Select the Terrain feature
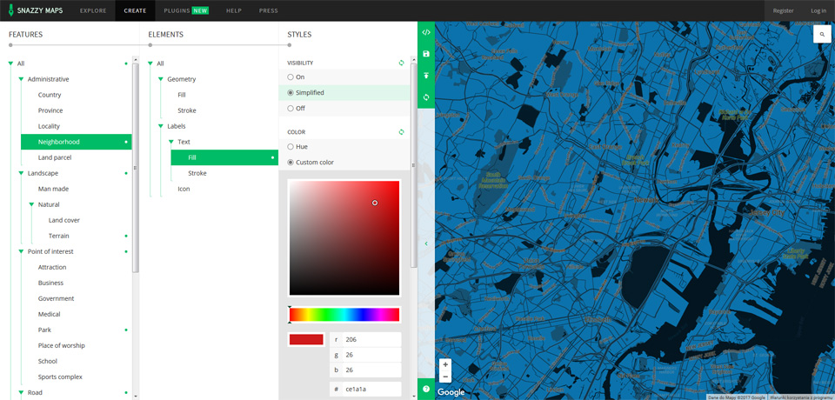Image resolution: width=835 pixels, height=400 pixels. (x=59, y=236)
